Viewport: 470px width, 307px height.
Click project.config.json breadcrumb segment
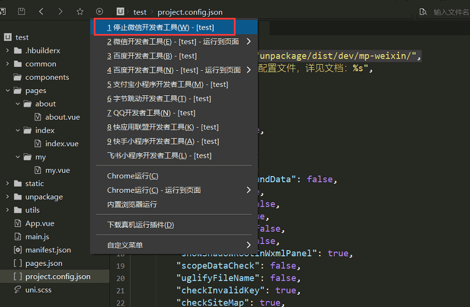coord(190,12)
